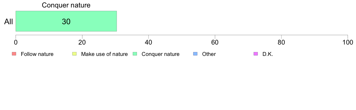Select the Make use of nature yellow swatch

pos(74,54)
